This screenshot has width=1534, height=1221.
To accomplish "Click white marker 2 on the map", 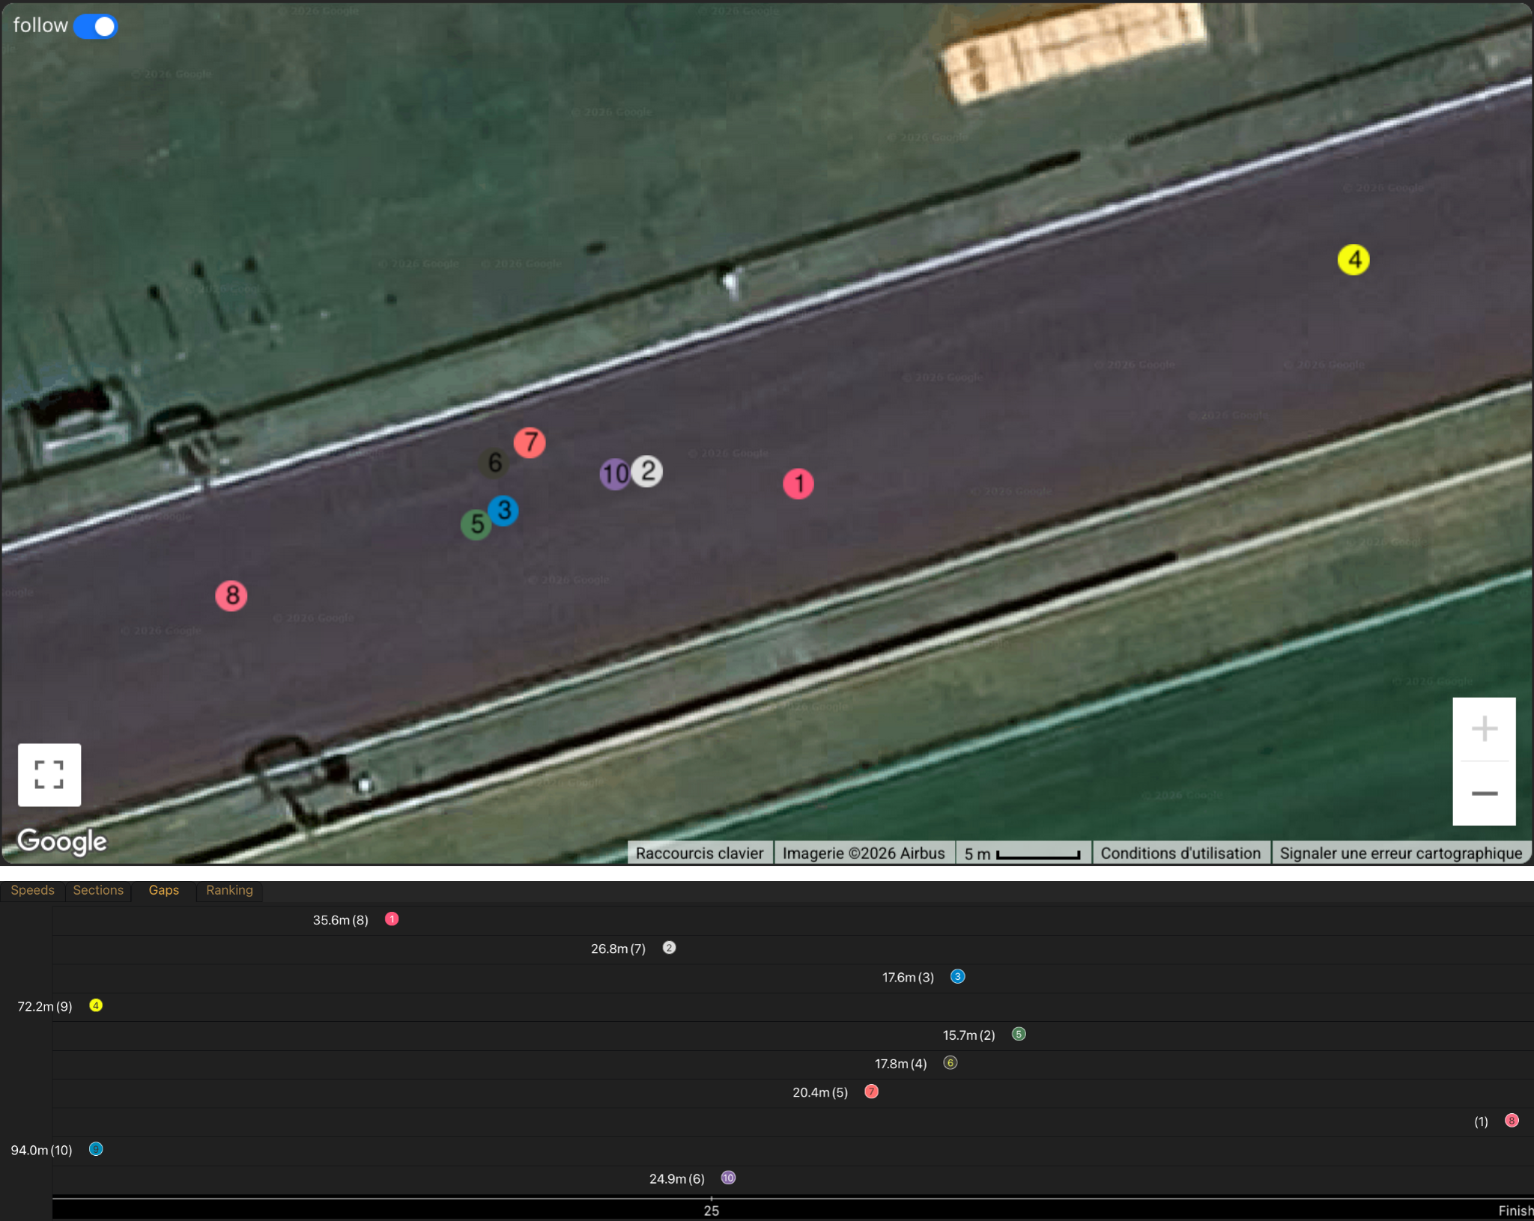I will tap(649, 471).
